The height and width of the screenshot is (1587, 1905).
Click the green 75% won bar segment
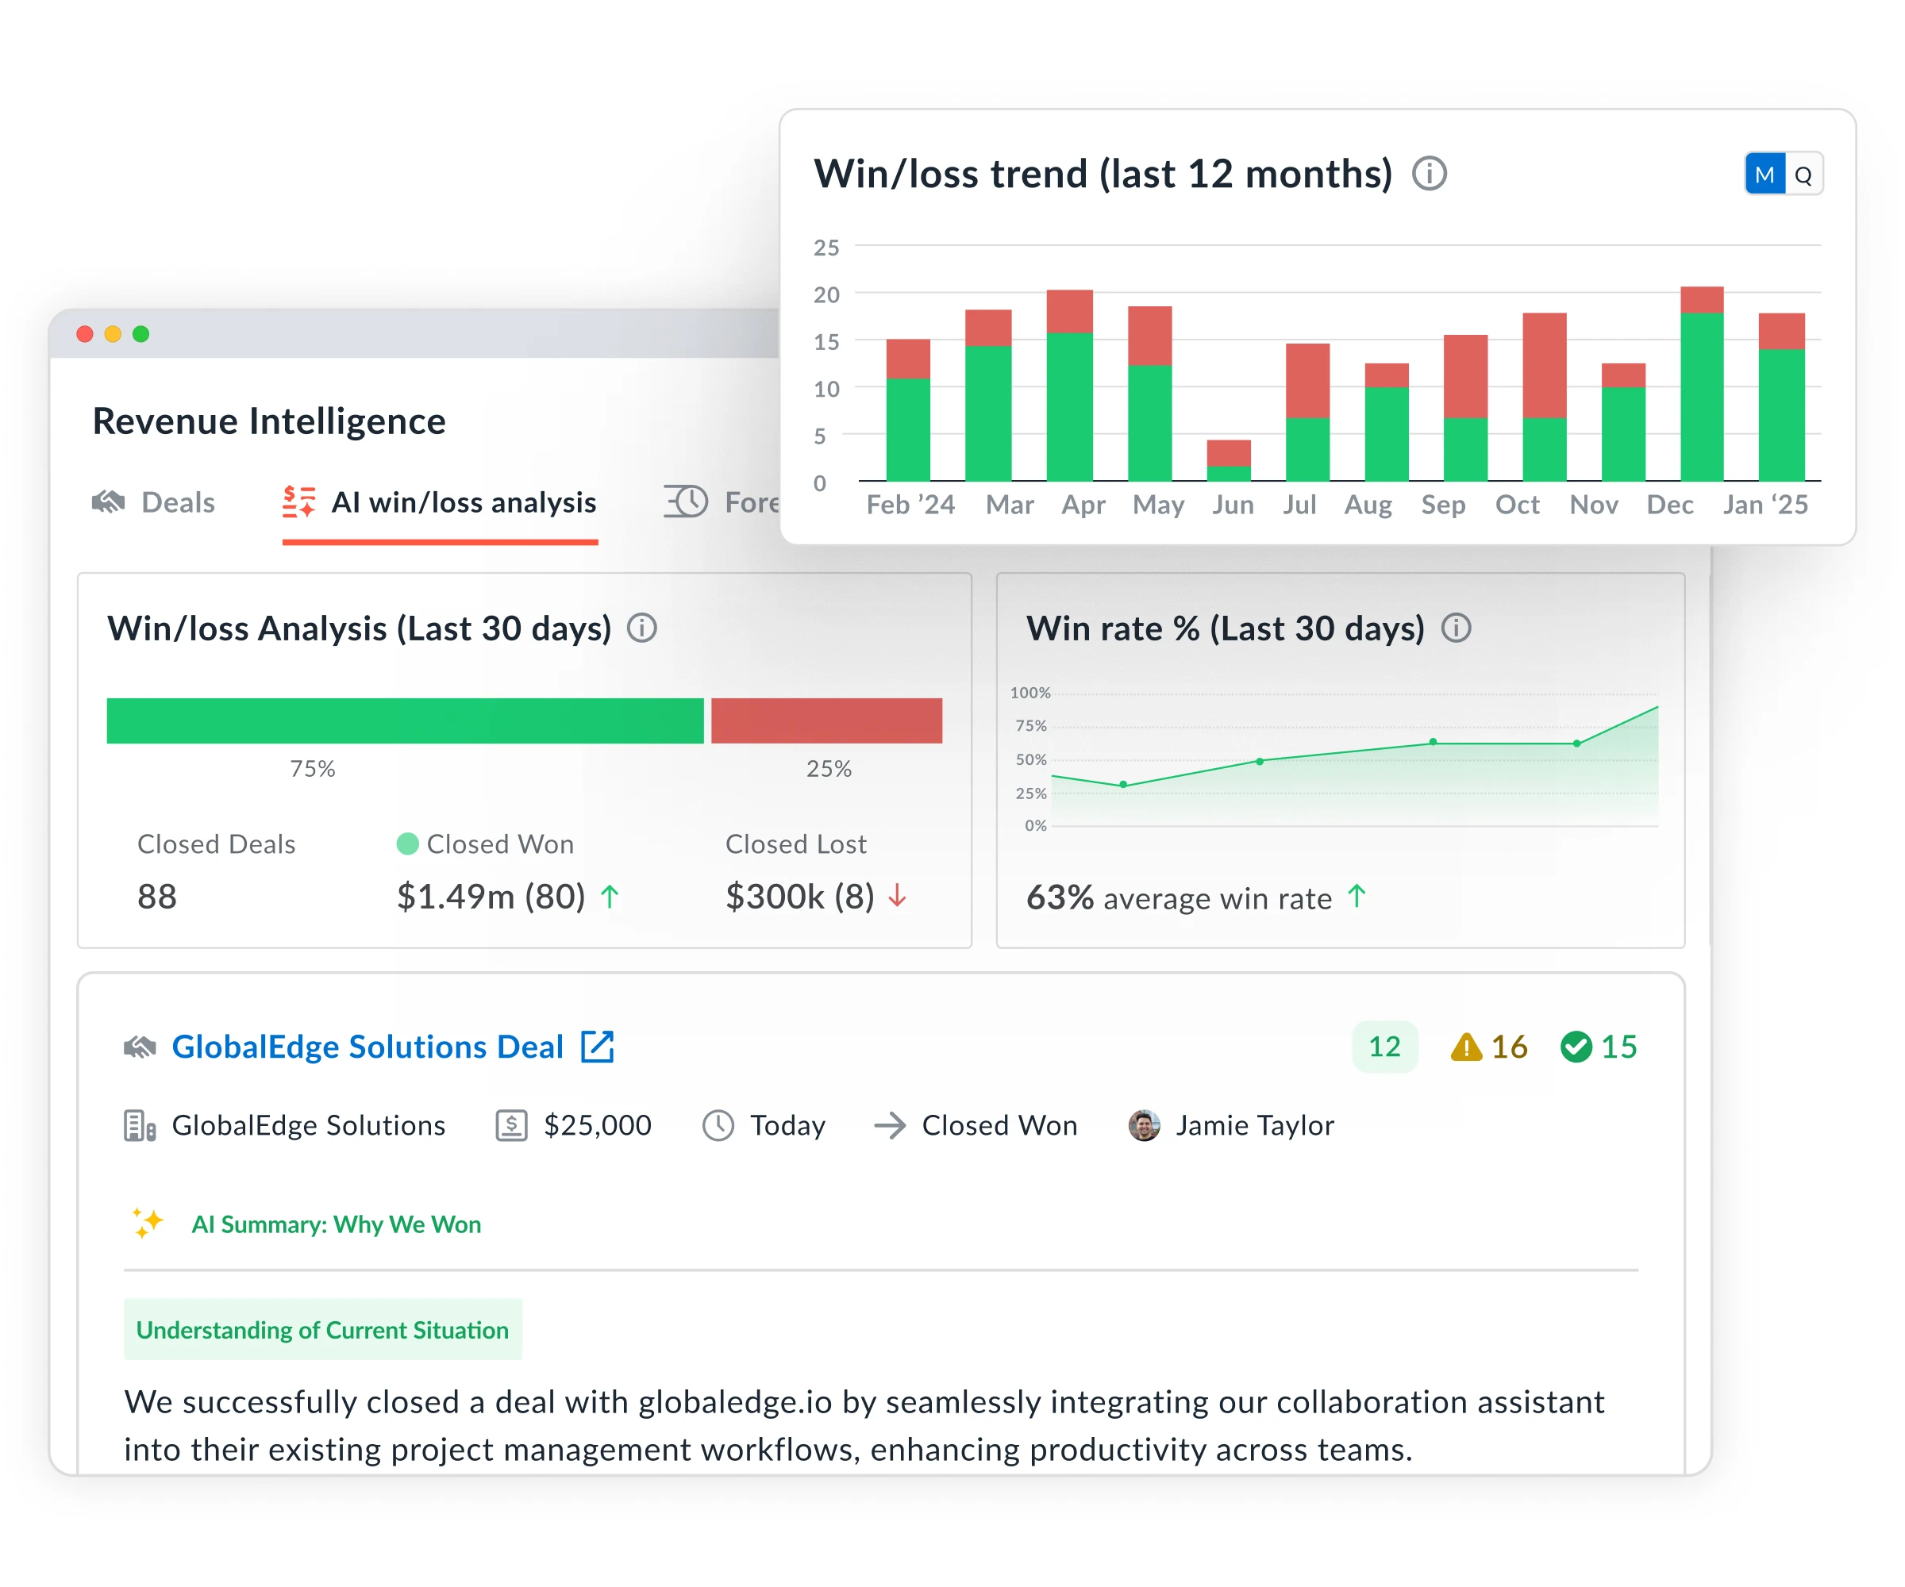[405, 721]
